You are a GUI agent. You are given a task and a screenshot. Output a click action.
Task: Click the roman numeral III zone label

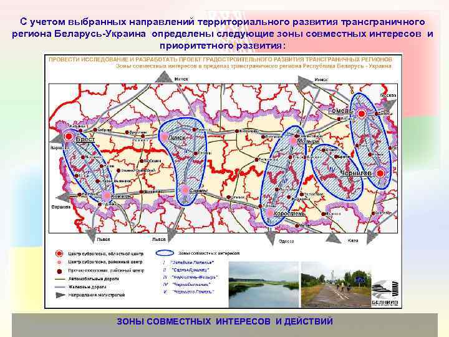(285, 181)
